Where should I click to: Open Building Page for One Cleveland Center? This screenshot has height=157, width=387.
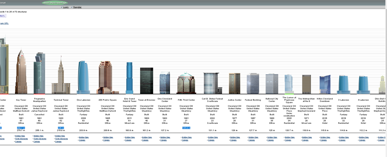coord(165,137)
